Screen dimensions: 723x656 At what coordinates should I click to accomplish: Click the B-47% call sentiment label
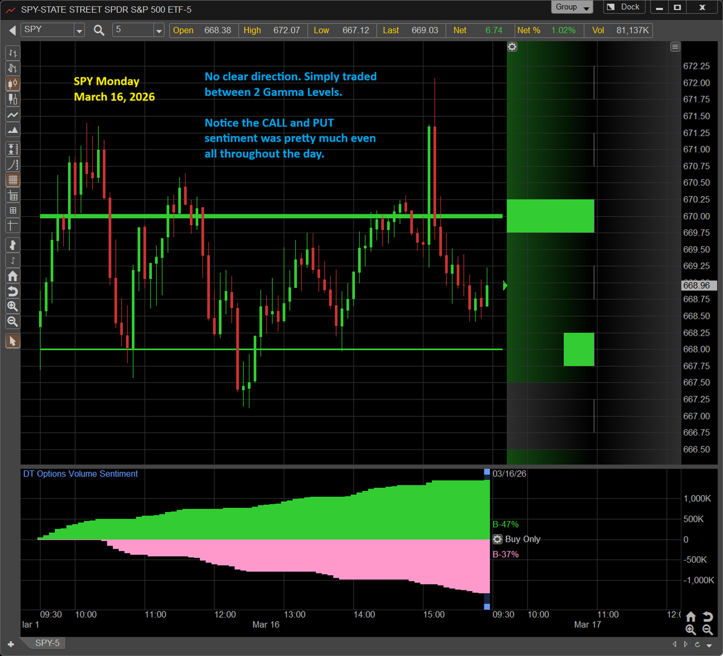pyautogui.click(x=505, y=524)
